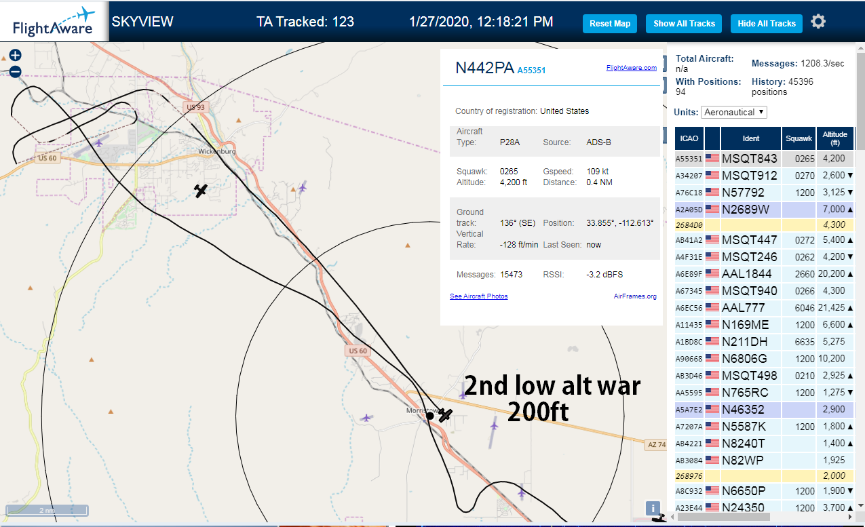Open the map info 'i' button

click(653, 508)
